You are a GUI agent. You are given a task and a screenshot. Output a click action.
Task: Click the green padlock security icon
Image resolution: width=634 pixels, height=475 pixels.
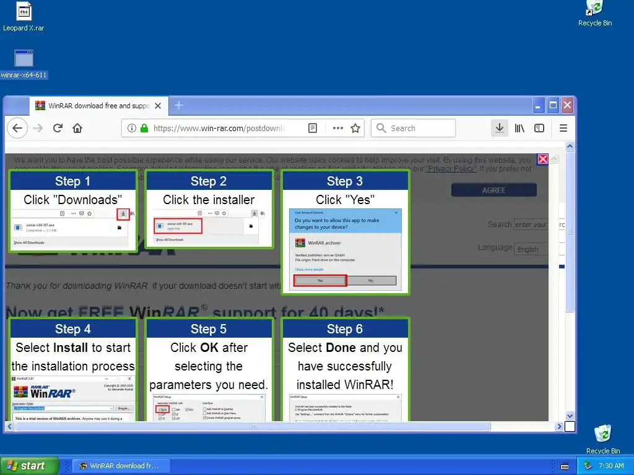tap(144, 129)
